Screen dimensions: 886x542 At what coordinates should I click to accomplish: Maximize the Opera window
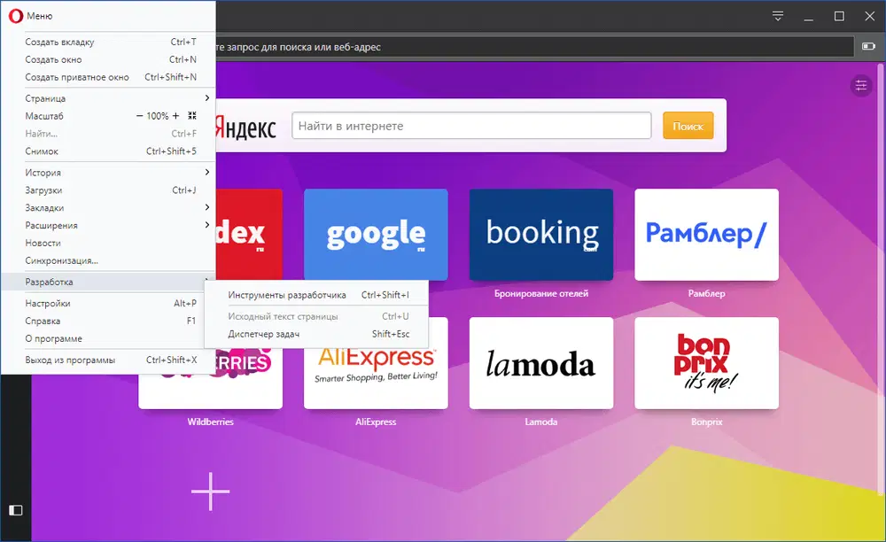[839, 16]
